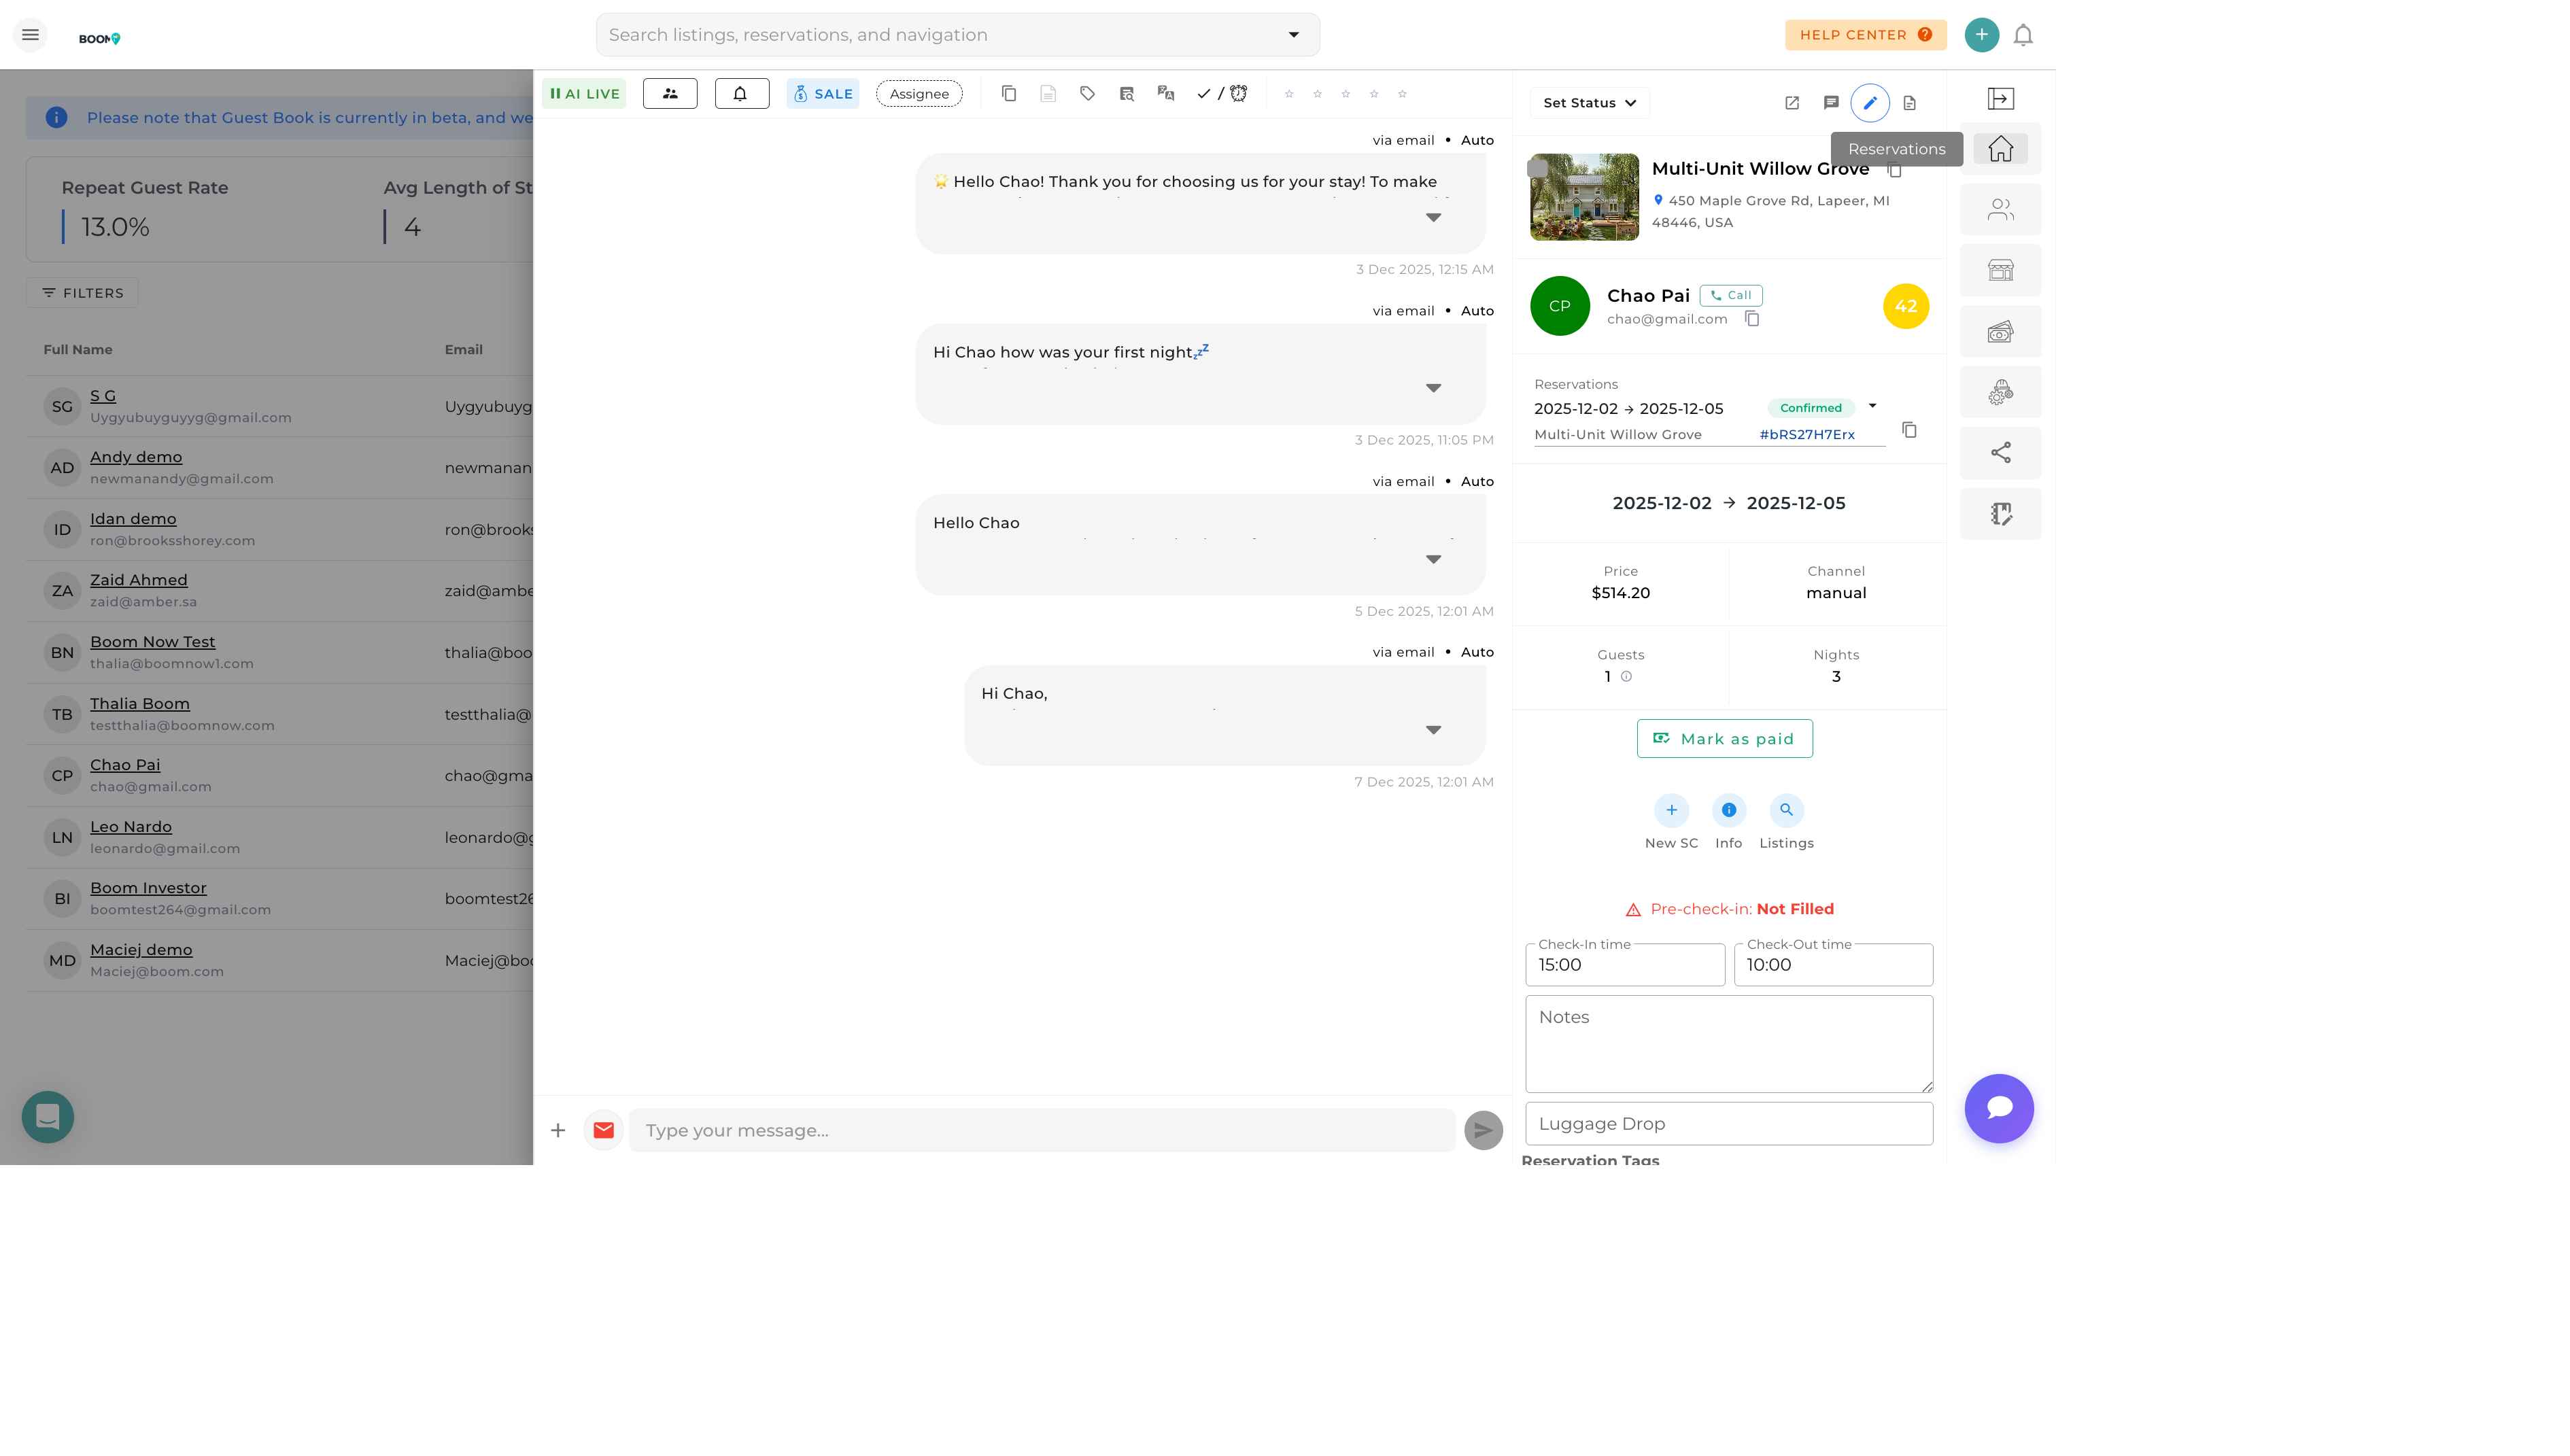Send the message with the send arrow icon

pos(1483,1130)
